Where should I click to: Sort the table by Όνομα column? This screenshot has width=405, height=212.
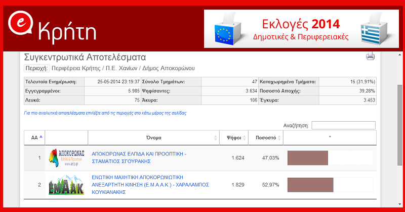[153, 137]
